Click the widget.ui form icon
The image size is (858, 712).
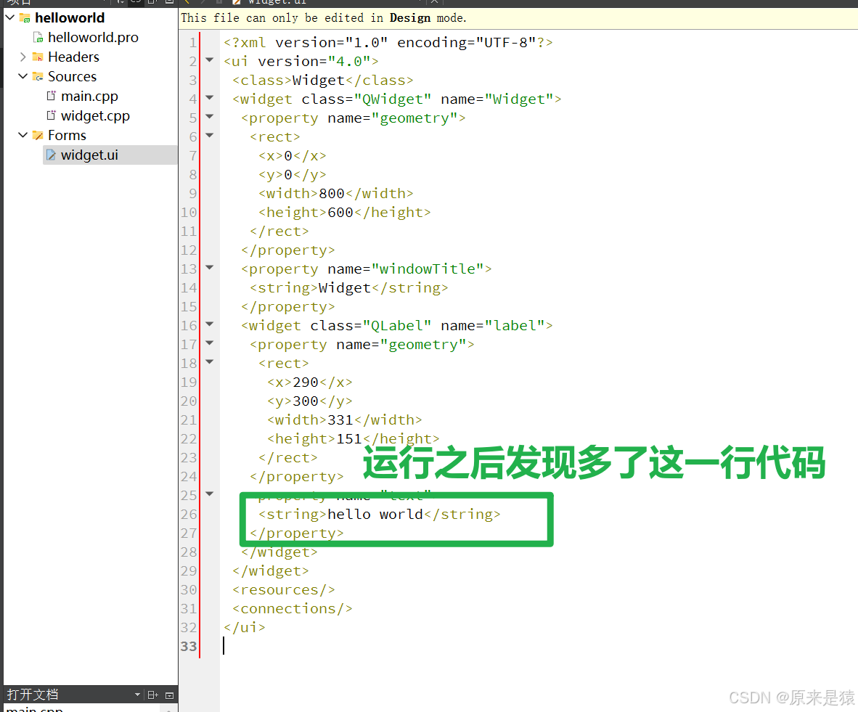pos(51,155)
